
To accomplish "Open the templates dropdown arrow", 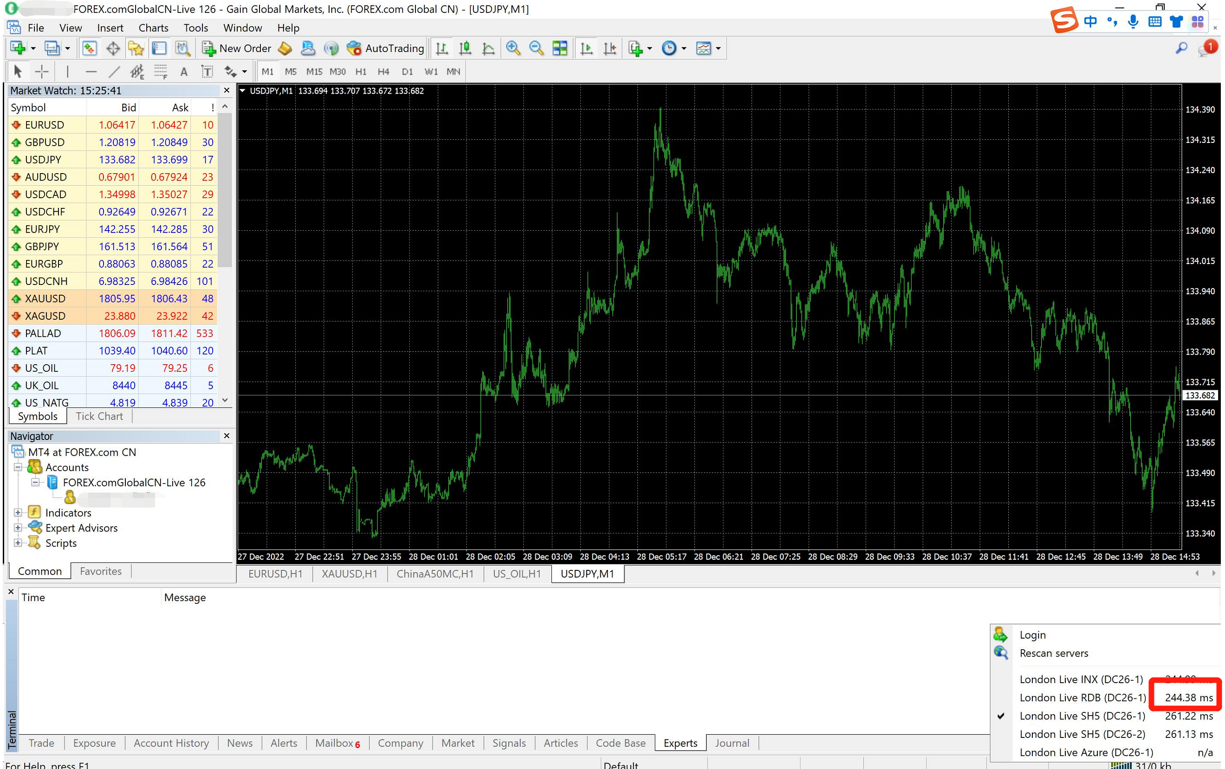I will [x=718, y=49].
